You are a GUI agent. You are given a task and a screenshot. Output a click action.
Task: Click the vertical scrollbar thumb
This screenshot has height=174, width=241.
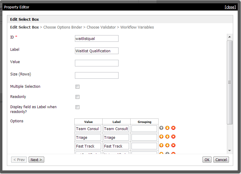[230, 82]
